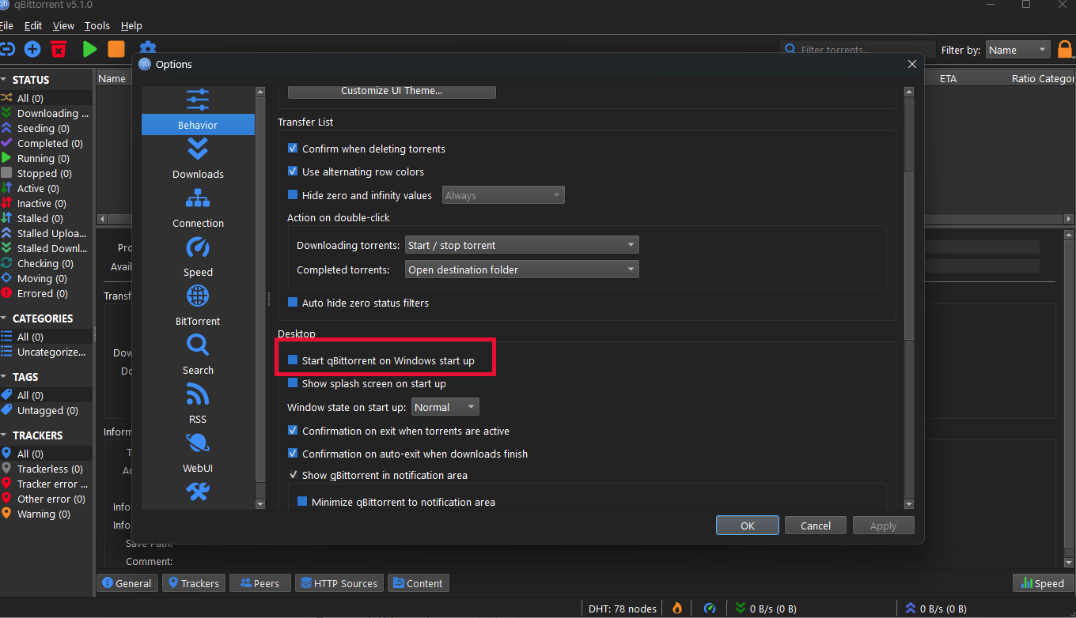This screenshot has height=618, width=1076.
Task: Switch to the Peers tab
Action: pos(260,583)
